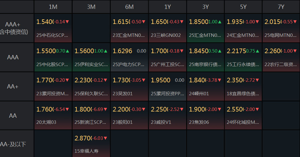
Task: Click the up arrow in the 25伊利实业SC cell
Action: 105,51
